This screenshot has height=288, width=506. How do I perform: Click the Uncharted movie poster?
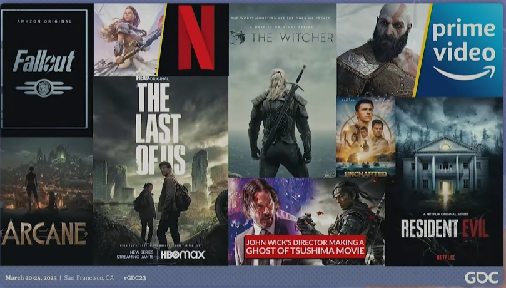pyautogui.click(x=366, y=137)
